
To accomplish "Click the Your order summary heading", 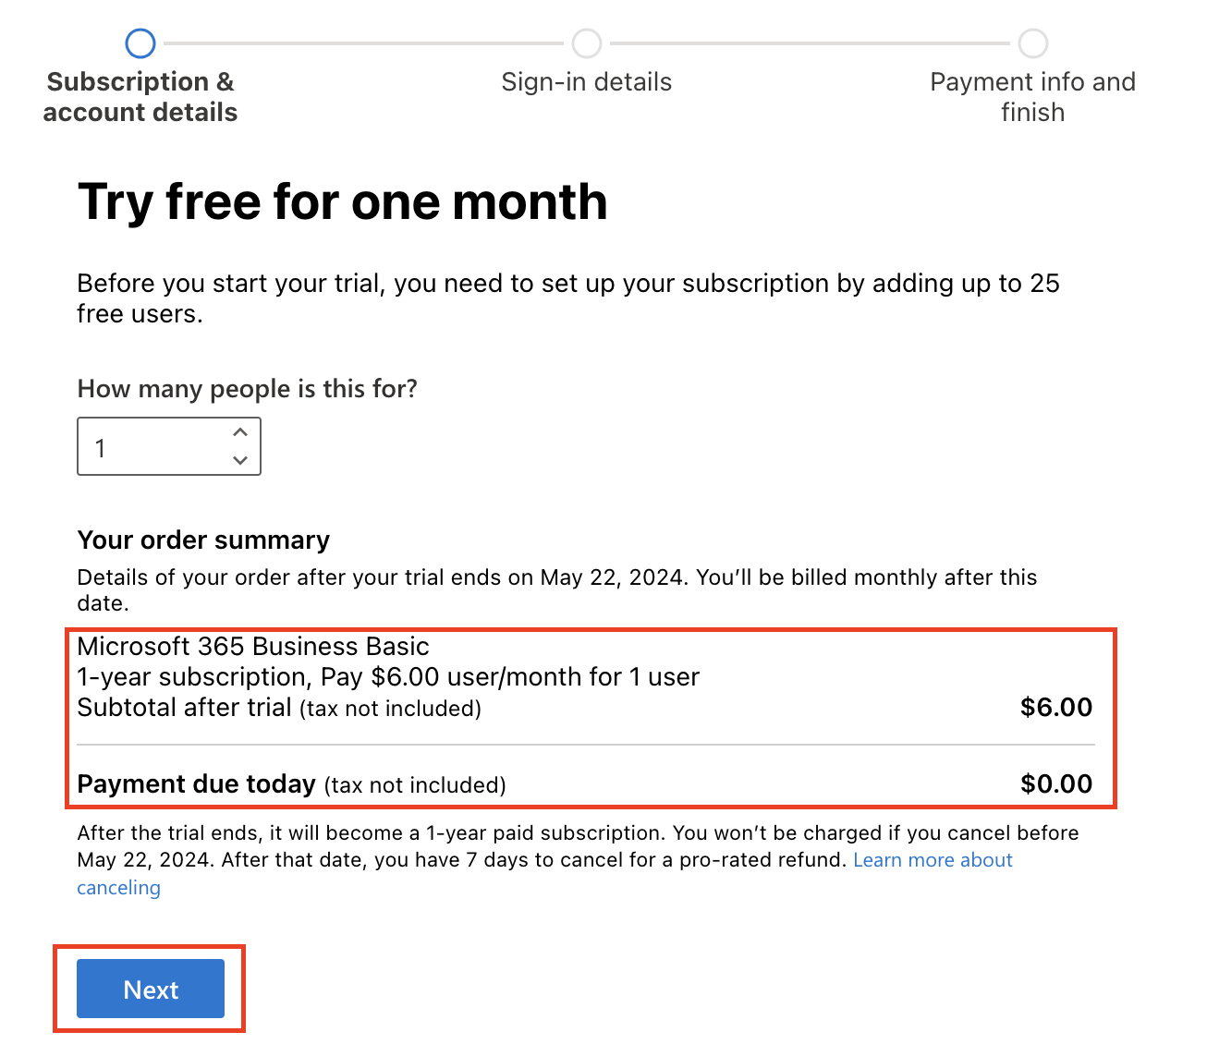I will (x=203, y=540).
